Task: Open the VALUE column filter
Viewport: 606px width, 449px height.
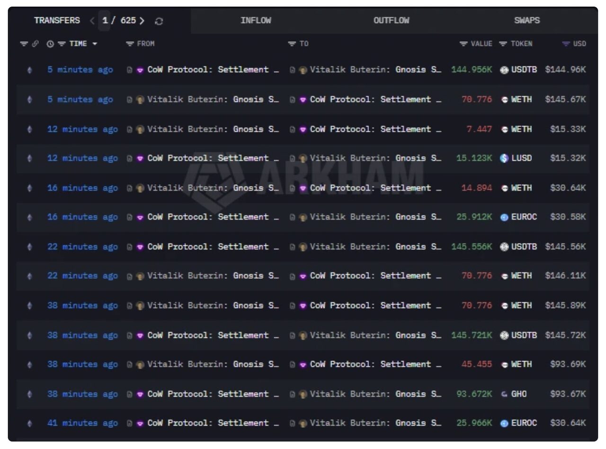Action: click(x=464, y=44)
